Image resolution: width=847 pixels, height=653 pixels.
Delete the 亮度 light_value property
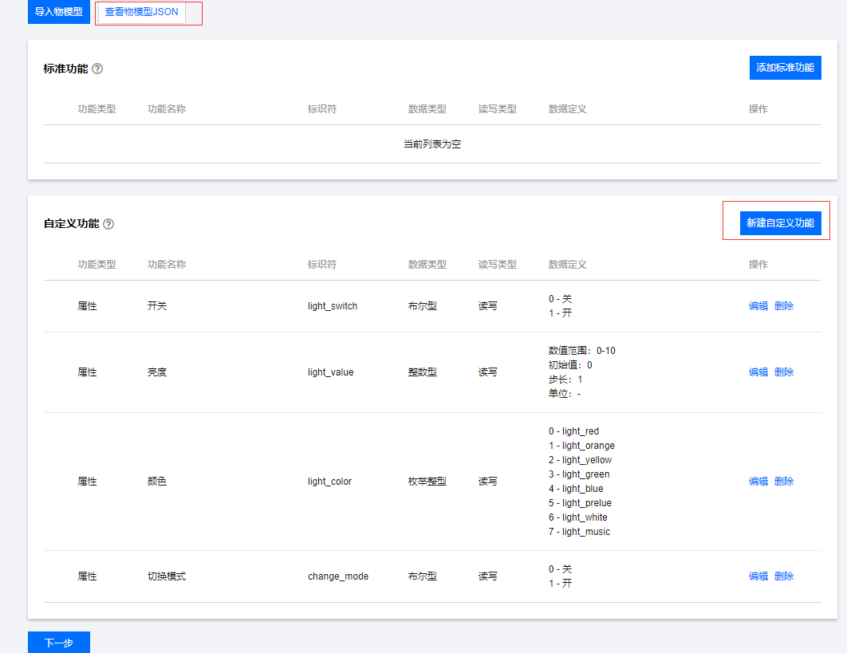point(783,372)
